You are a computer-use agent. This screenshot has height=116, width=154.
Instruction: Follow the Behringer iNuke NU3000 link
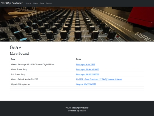click(88, 69)
